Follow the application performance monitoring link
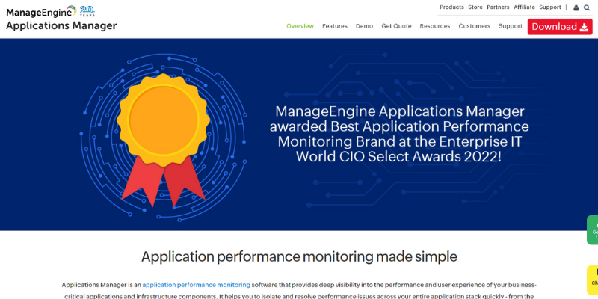598x299 pixels. pyautogui.click(x=196, y=285)
